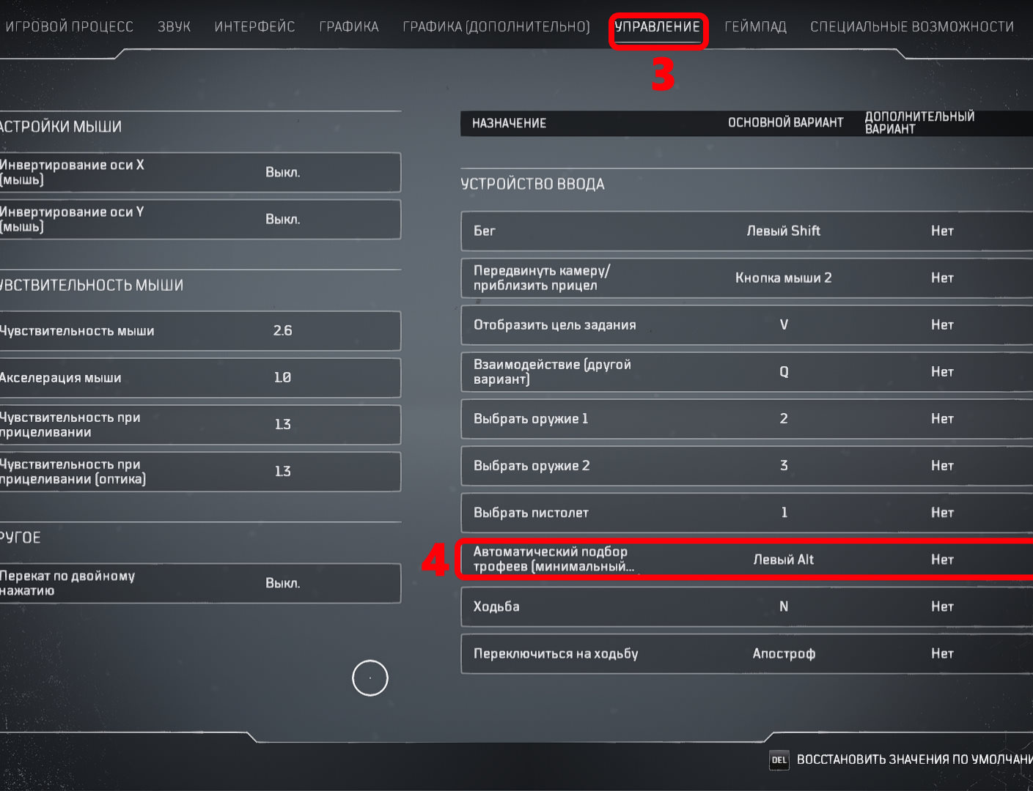Switch to the Звук tab
This screenshot has width=1033, height=791.
click(174, 26)
